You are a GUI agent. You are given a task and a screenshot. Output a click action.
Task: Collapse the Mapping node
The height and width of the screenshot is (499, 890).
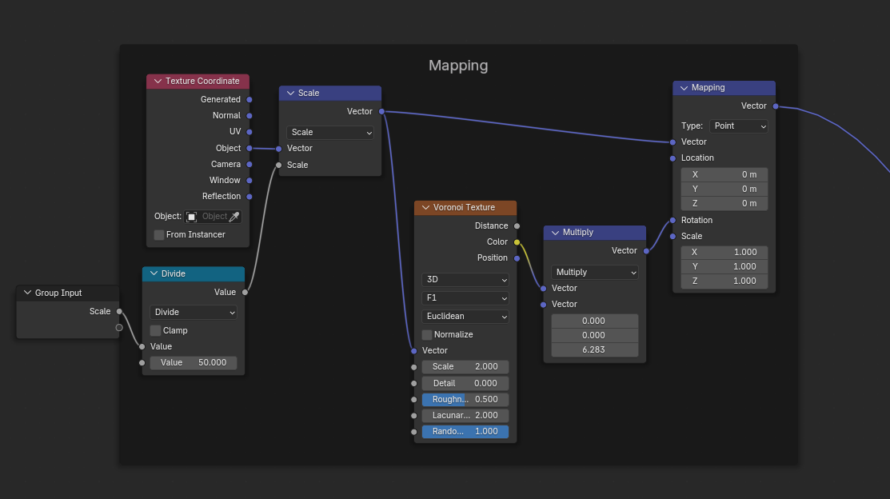[x=684, y=88]
